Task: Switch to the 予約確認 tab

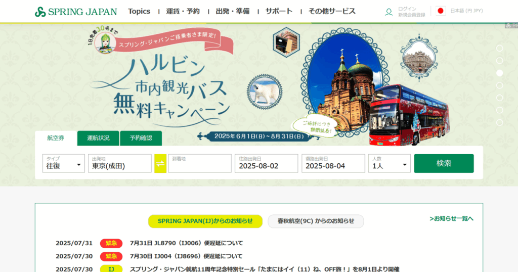Action: [x=141, y=138]
